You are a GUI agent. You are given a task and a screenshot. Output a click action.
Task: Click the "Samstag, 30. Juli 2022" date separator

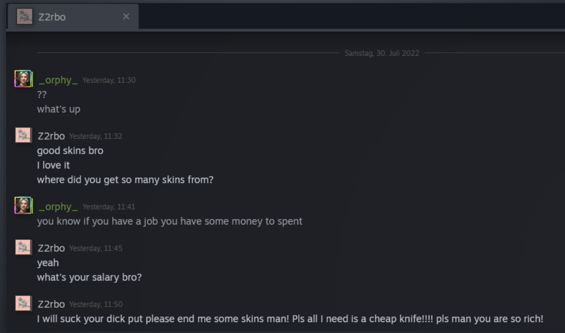click(x=382, y=53)
